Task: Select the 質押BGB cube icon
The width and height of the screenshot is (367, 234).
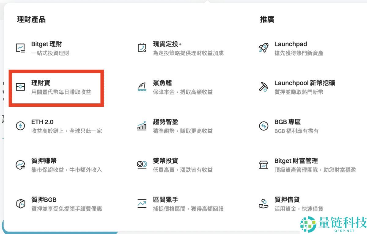Action: (20, 203)
